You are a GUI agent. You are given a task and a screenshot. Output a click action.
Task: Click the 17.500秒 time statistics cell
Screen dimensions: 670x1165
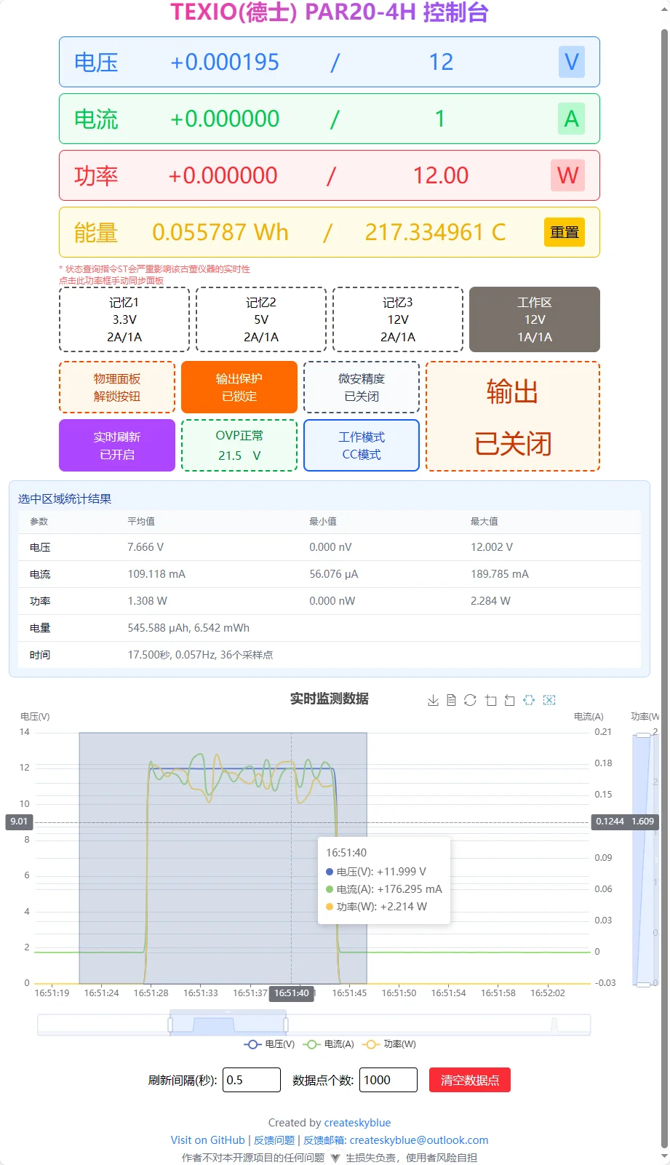(x=200, y=655)
